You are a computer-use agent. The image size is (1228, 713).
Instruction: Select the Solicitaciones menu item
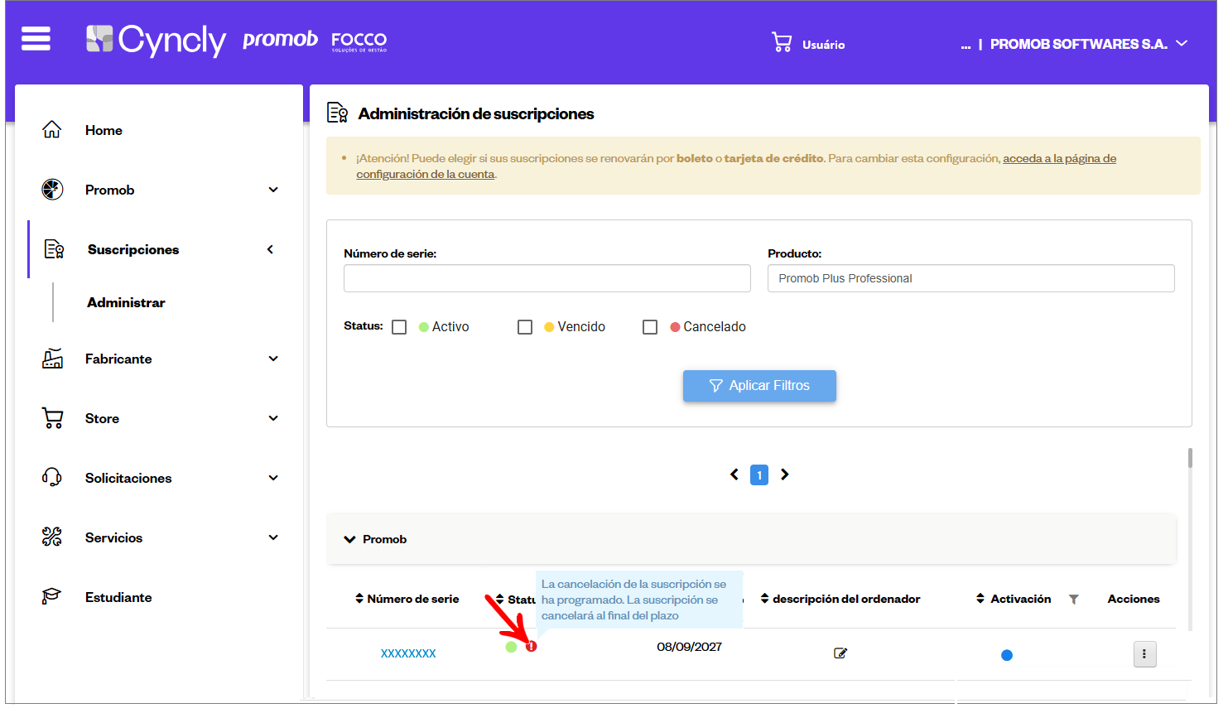click(x=128, y=478)
